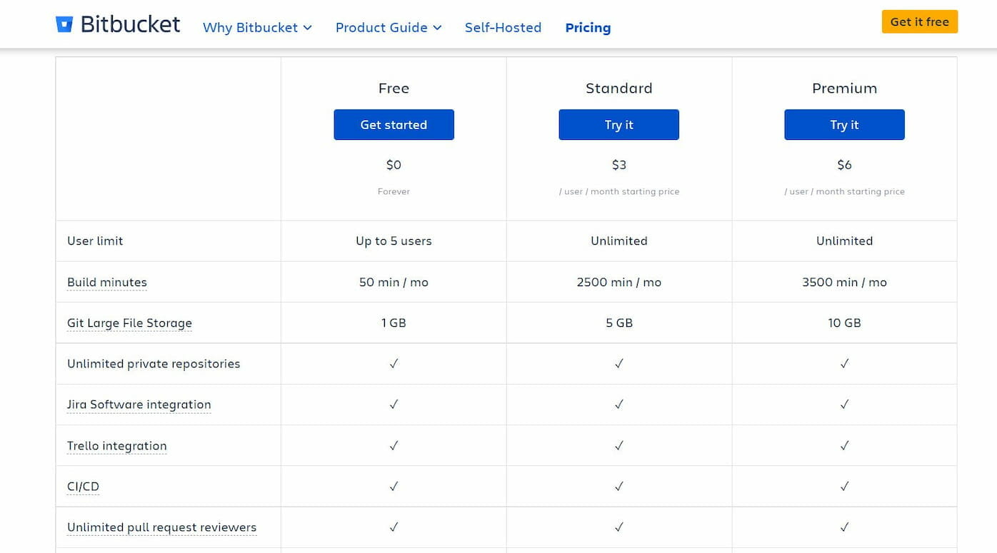Click the Bitbucket wordmark text
This screenshot has height=553, width=997.
pos(130,24)
